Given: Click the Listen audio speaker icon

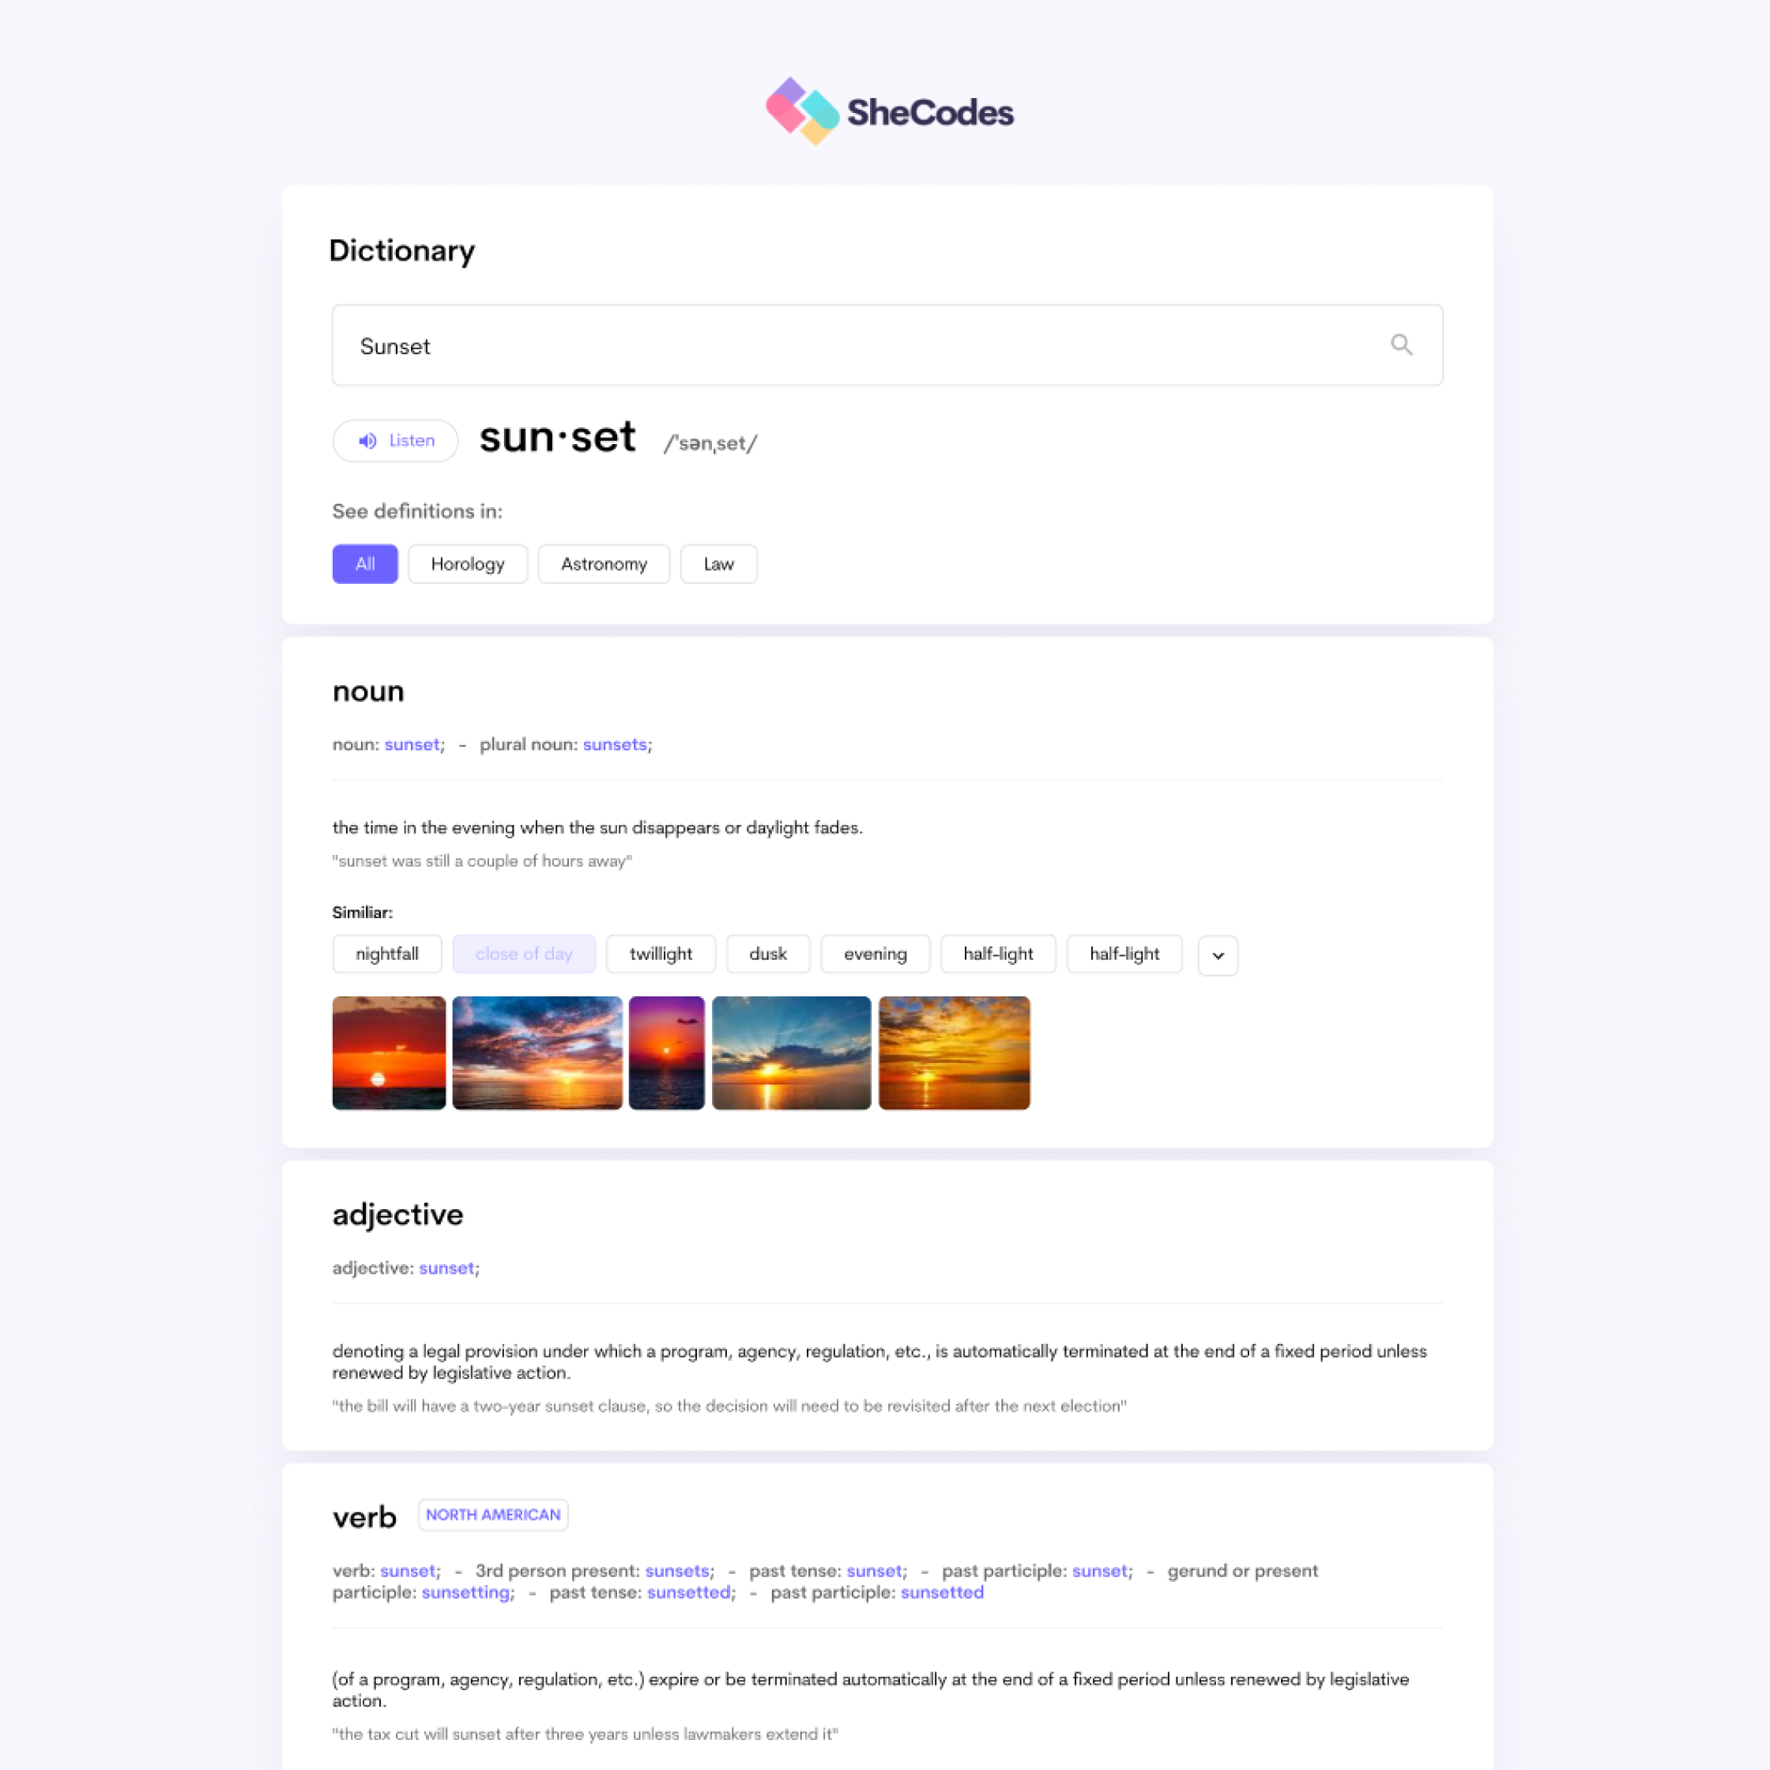Looking at the screenshot, I should [365, 439].
